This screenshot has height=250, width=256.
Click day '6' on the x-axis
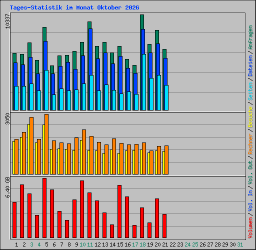[54, 244]
